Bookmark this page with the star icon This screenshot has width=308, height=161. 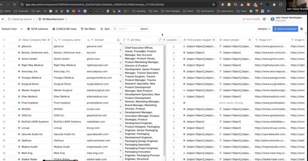pos(214,4)
